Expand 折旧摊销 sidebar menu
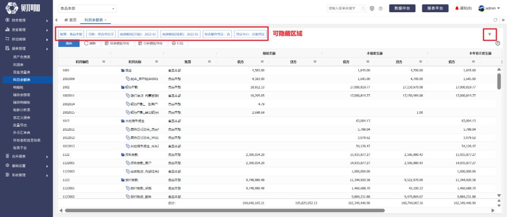This screenshot has height=217, width=507. [26, 39]
